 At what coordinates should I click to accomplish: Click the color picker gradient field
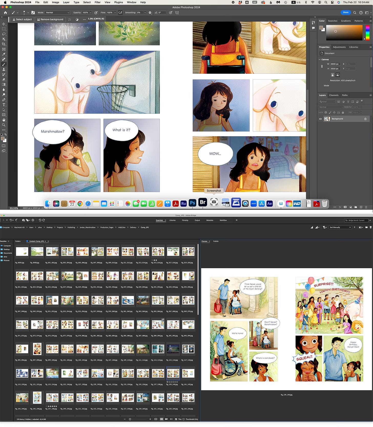click(344, 33)
